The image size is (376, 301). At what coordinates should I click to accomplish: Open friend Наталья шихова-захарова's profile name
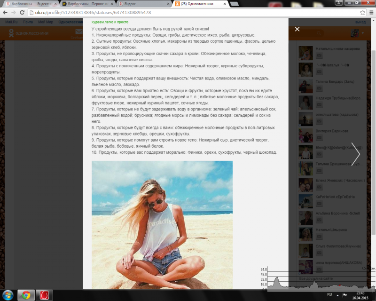pos(337,49)
